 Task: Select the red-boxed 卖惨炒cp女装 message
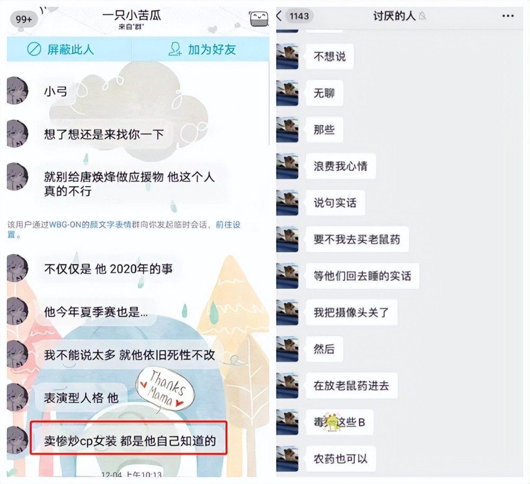128,441
